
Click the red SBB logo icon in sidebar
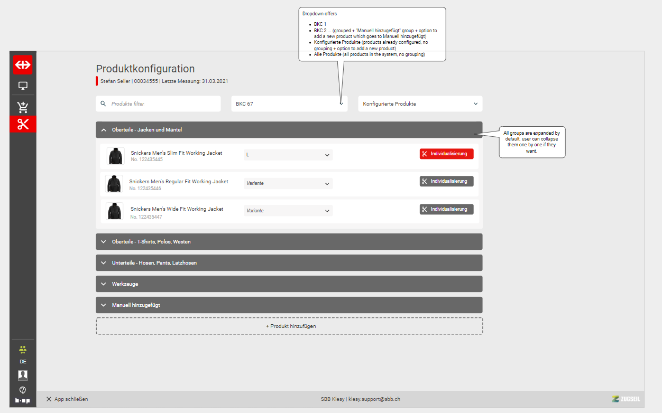pyautogui.click(x=23, y=64)
